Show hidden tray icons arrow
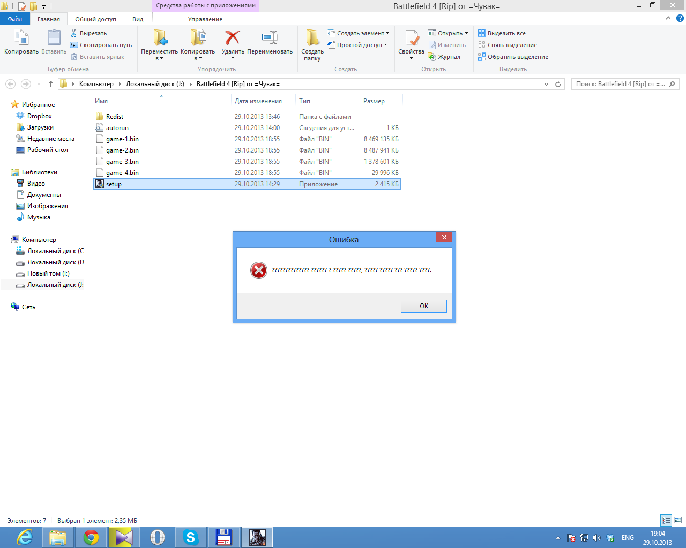Viewport: 686px width, 548px height. point(558,538)
